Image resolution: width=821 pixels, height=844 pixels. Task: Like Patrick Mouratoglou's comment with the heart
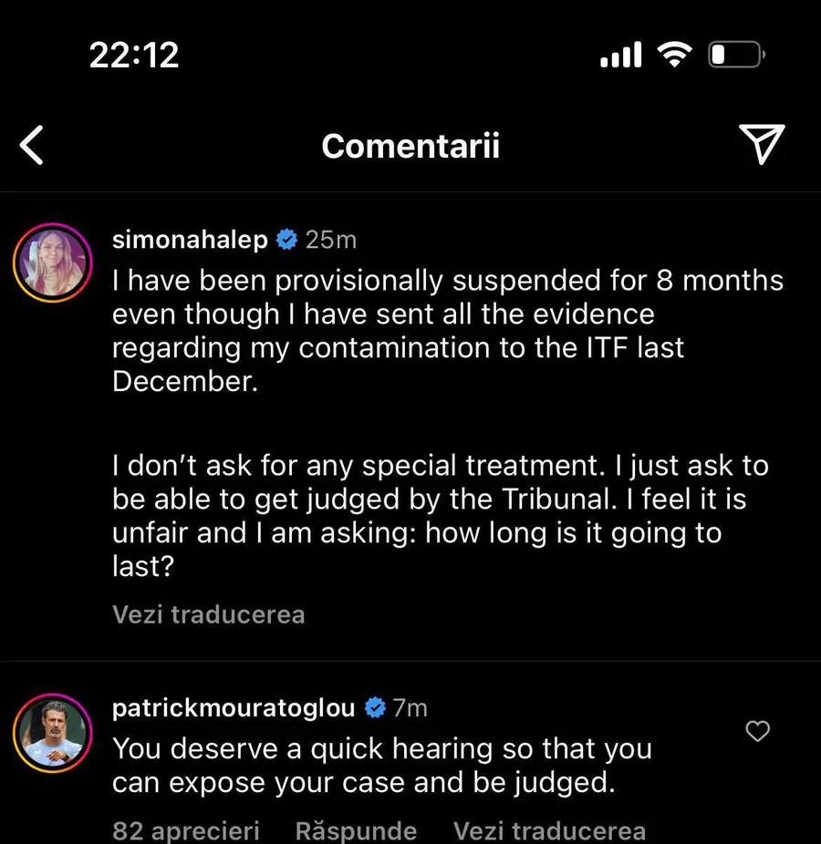[758, 731]
